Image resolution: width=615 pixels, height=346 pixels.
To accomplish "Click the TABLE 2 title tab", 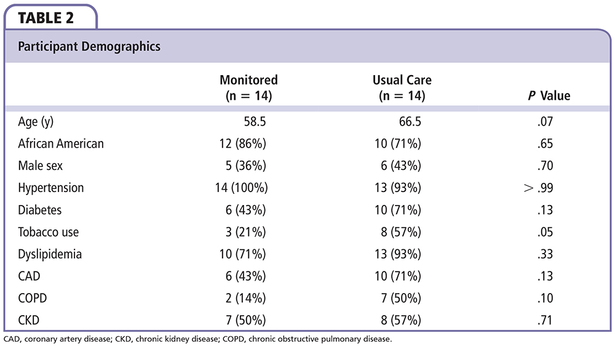I will (47, 17).
